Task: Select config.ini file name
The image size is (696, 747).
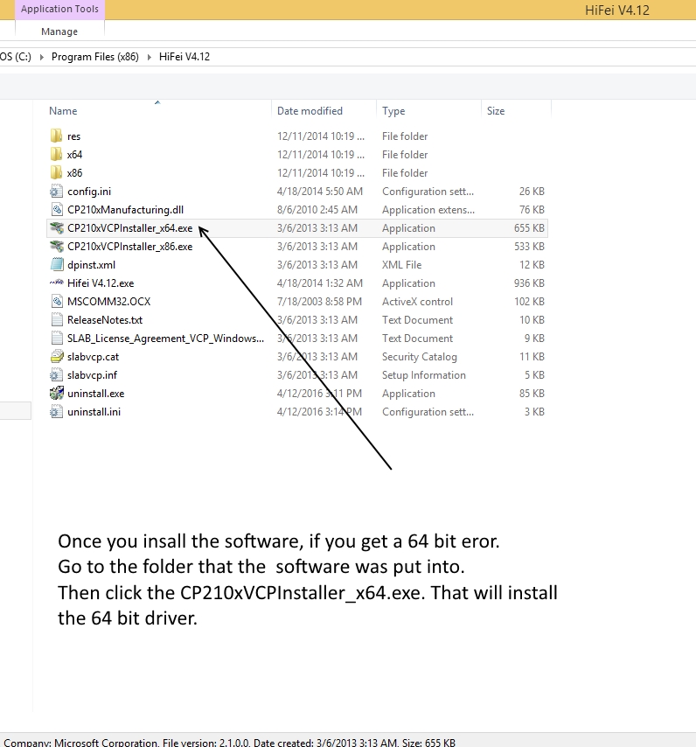Action: point(89,192)
